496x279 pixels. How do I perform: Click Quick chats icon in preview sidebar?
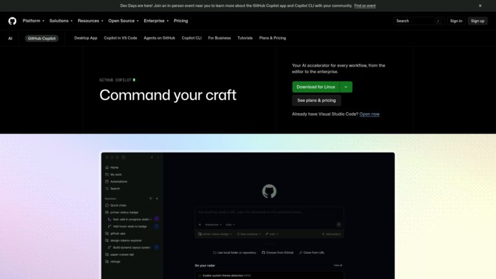click(x=107, y=205)
